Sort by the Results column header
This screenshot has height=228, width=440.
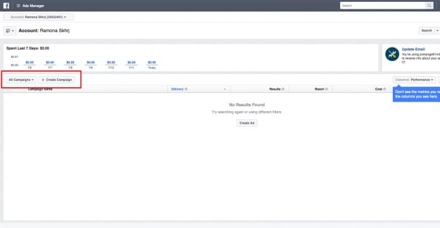[x=275, y=89]
